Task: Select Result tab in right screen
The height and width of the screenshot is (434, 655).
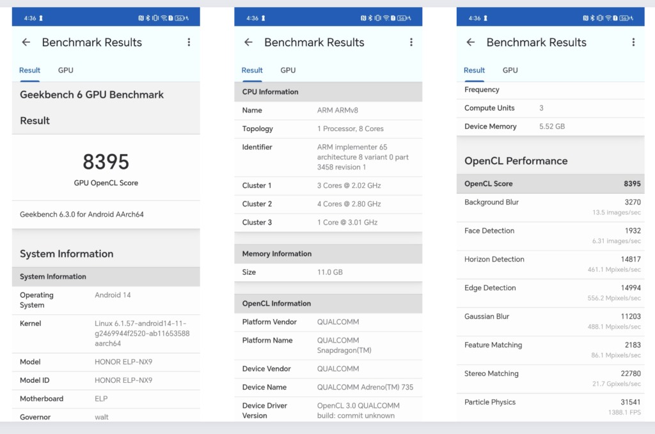Action: [x=474, y=70]
